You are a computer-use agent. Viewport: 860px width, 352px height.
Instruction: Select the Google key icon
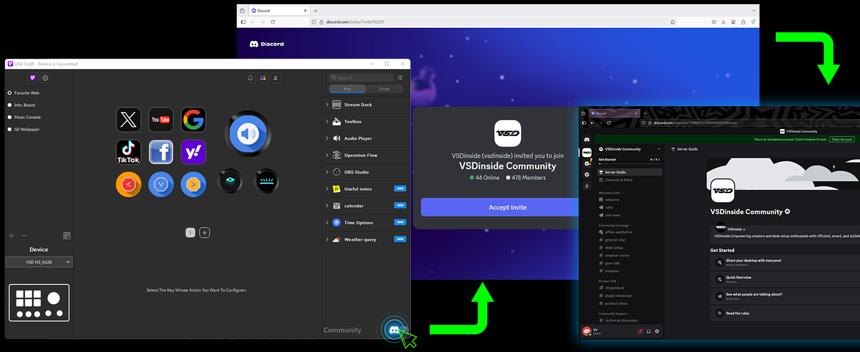[x=193, y=120]
